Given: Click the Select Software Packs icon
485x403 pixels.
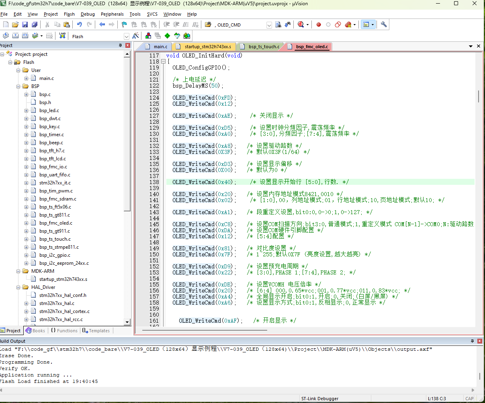Looking at the screenshot, I should (x=177, y=36).
